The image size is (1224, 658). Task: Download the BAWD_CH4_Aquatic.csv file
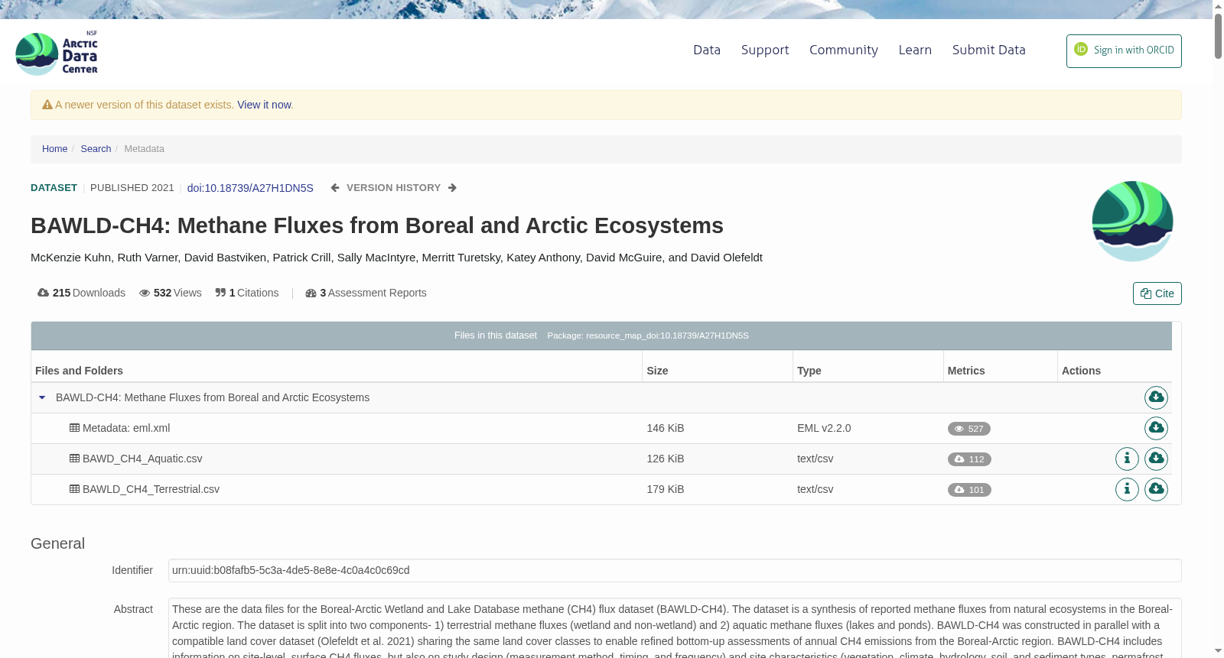(1156, 459)
